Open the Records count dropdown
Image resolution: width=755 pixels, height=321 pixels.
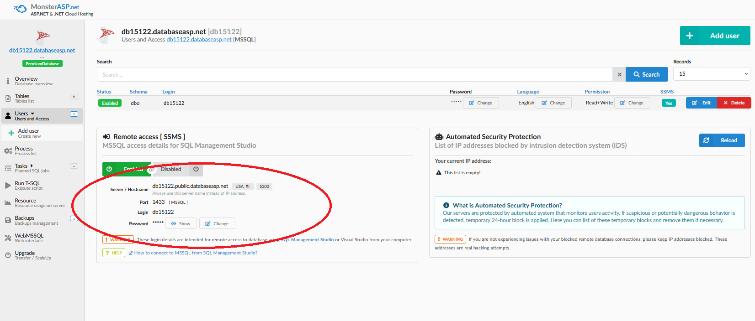point(711,74)
